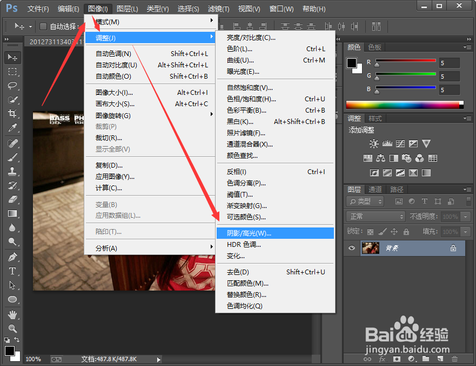Screen dimensions: 476x366
Task: Open the layer blend mode dropdown showing 正常
Action: coord(375,216)
